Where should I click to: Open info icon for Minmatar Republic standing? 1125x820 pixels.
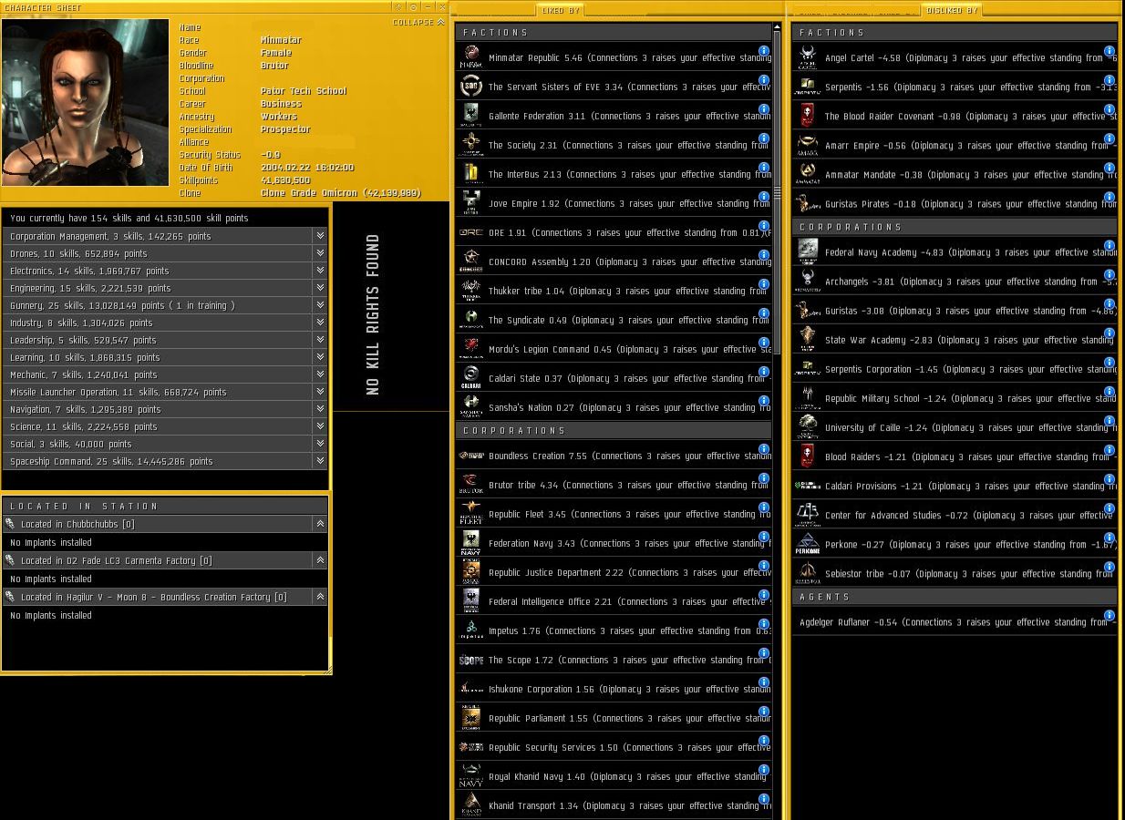point(764,51)
